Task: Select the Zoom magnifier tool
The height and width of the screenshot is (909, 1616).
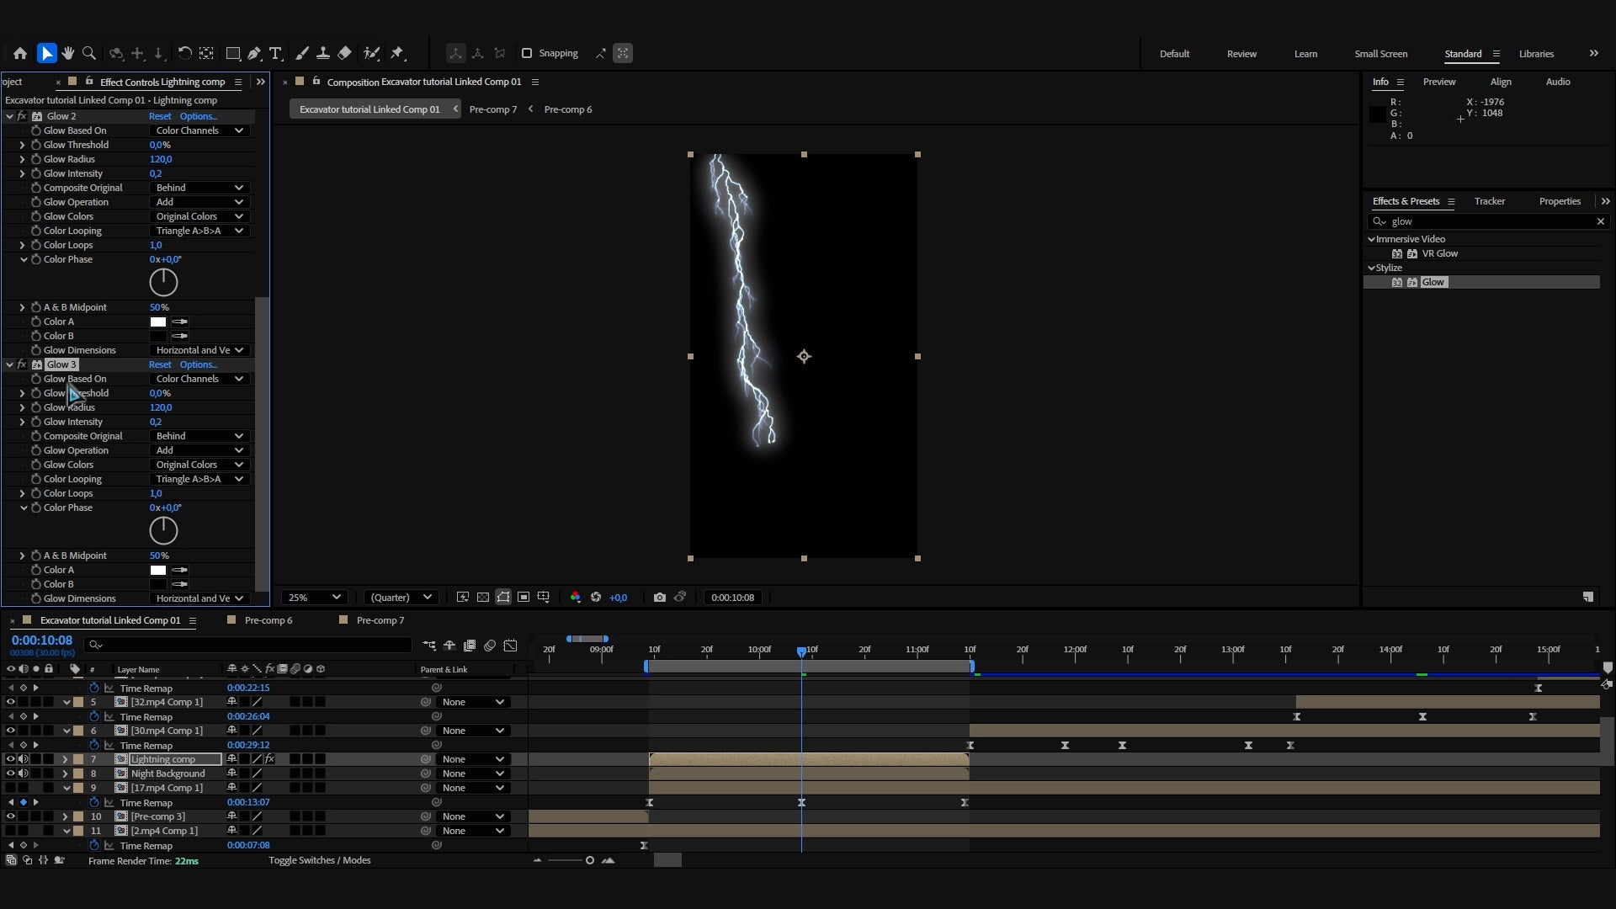Action: 89,53
